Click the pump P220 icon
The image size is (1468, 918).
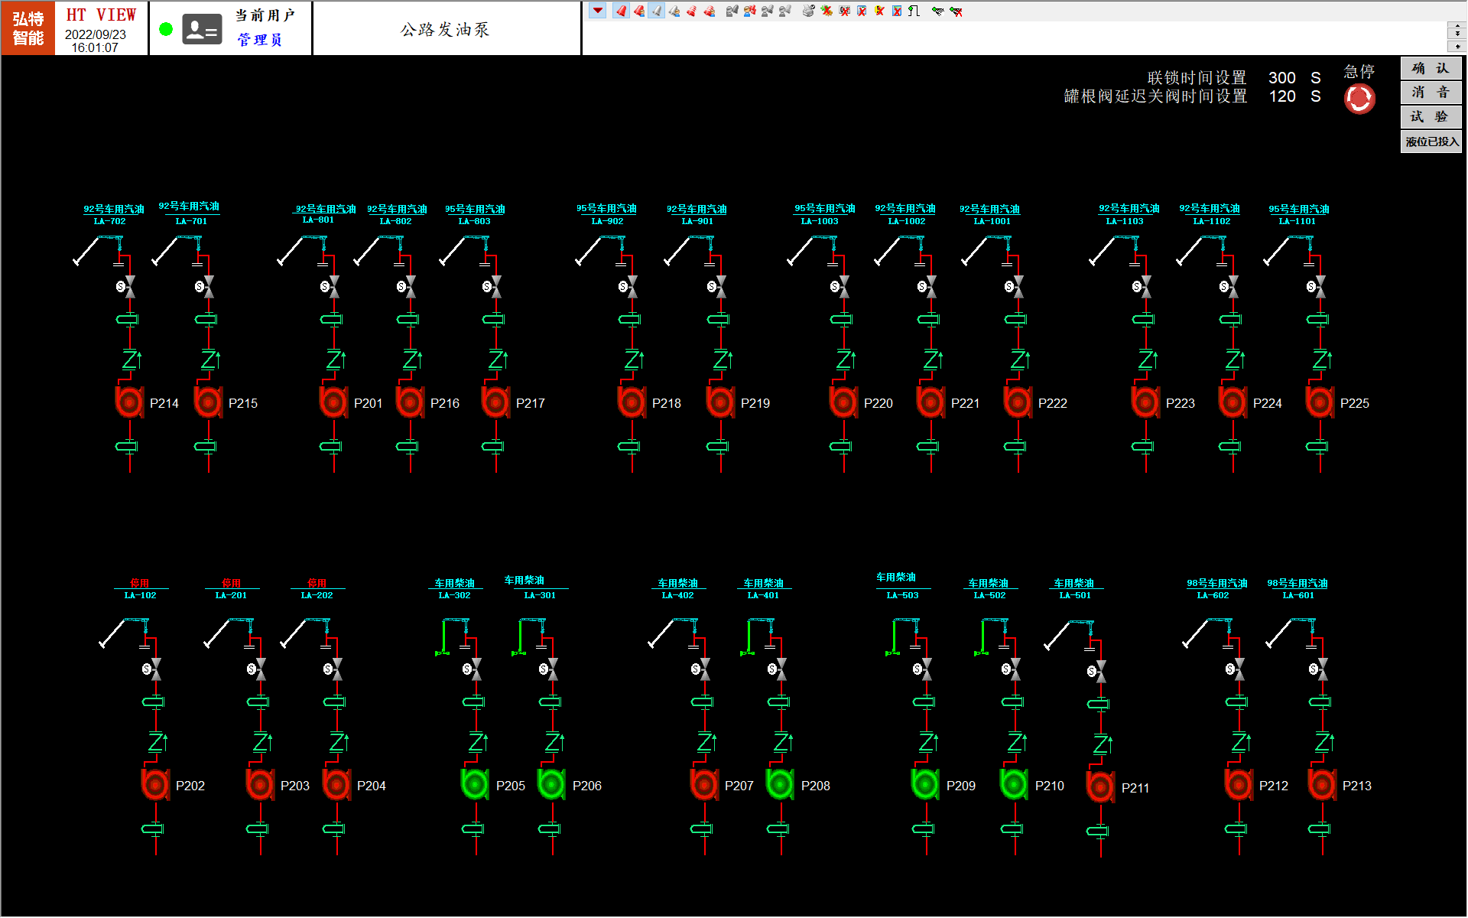click(843, 401)
